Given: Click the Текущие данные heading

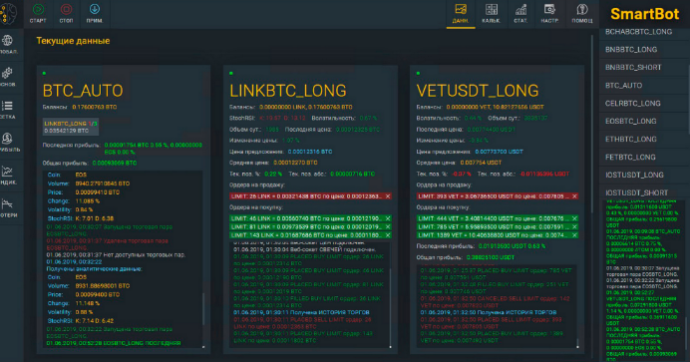Looking at the screenshot, I should coord(73,41).
